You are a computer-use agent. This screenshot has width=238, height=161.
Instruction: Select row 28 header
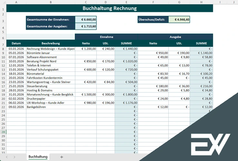coord(3,132)
